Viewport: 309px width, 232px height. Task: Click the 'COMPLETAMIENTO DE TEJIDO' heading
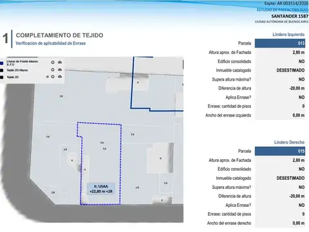(59, 35)
